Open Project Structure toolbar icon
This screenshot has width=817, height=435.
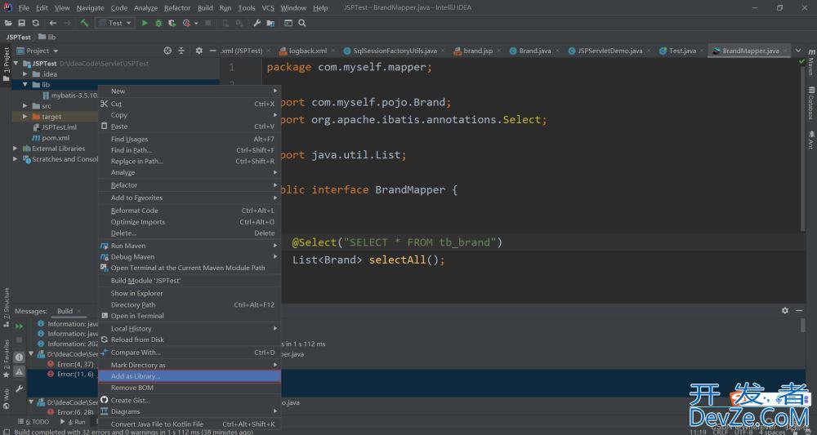[270, 23]
